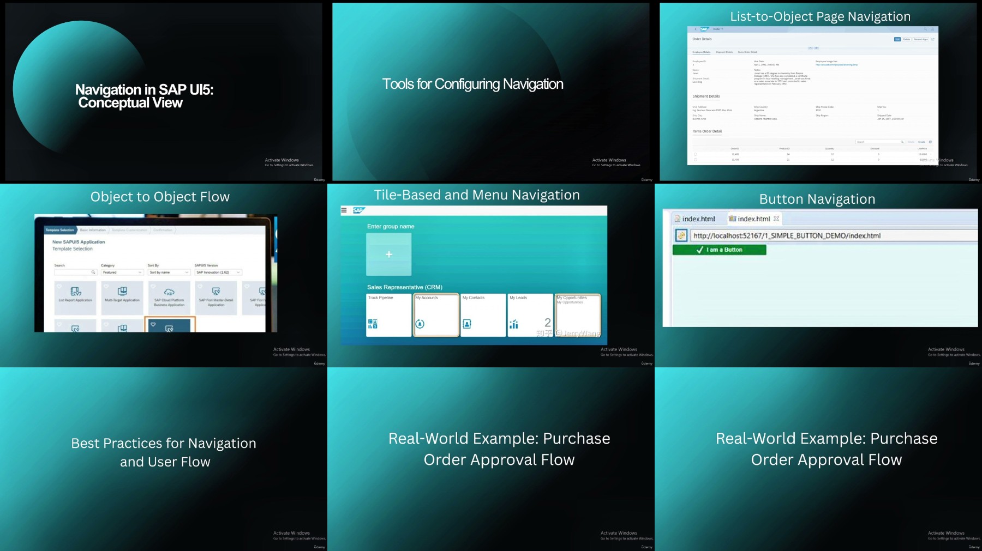Go to the Basic Information wizard step
The image size is (982, 551).
(x=94, y=230)
